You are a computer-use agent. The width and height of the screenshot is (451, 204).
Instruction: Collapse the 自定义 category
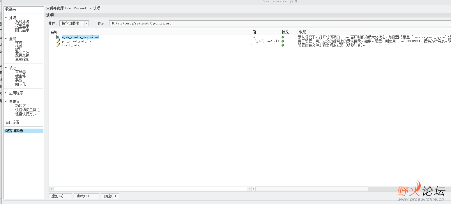tap(6, 102)
